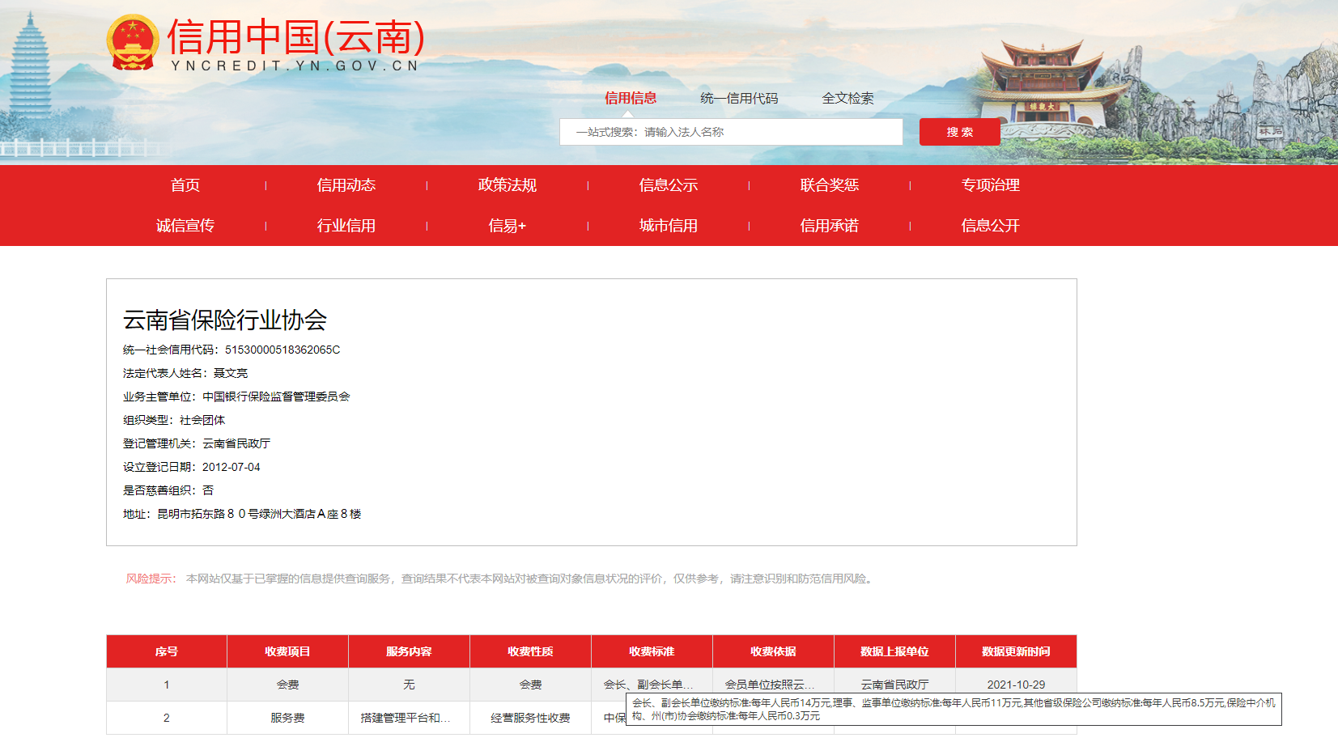Click the 风险提示 notice text
The image size is (1338, 742).
pos(500,579)
